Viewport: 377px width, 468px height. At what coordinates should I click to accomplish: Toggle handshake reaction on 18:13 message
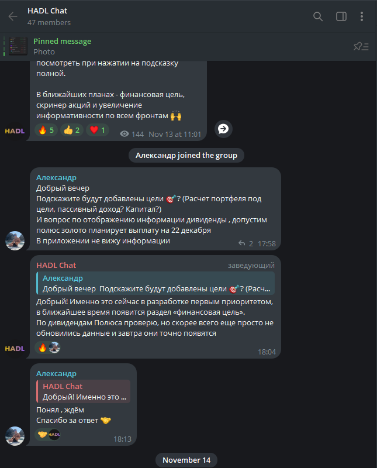[48, 434]
